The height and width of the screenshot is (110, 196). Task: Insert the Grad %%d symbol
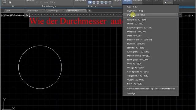[150, 7]
